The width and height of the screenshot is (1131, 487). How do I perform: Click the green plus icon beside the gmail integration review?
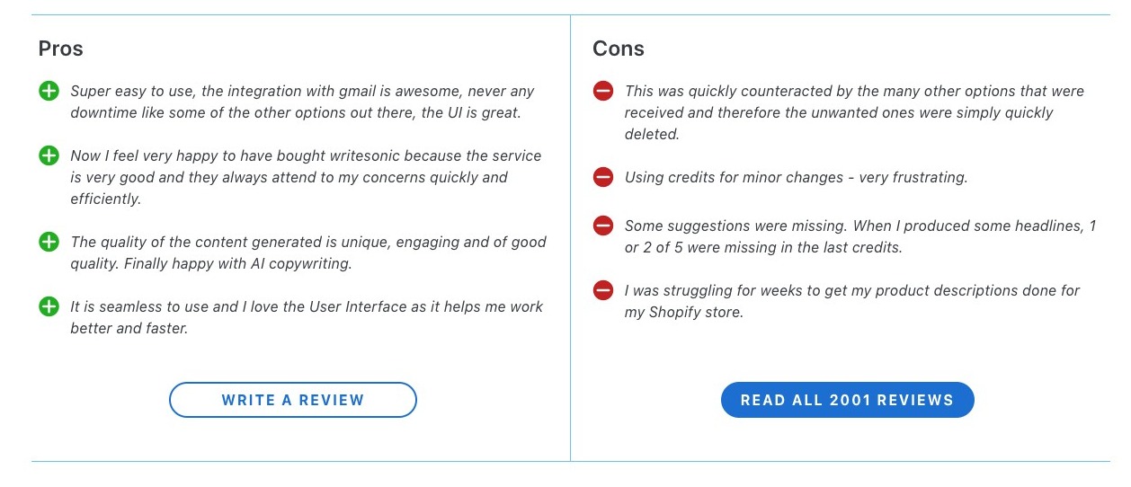tap(49, 91)
